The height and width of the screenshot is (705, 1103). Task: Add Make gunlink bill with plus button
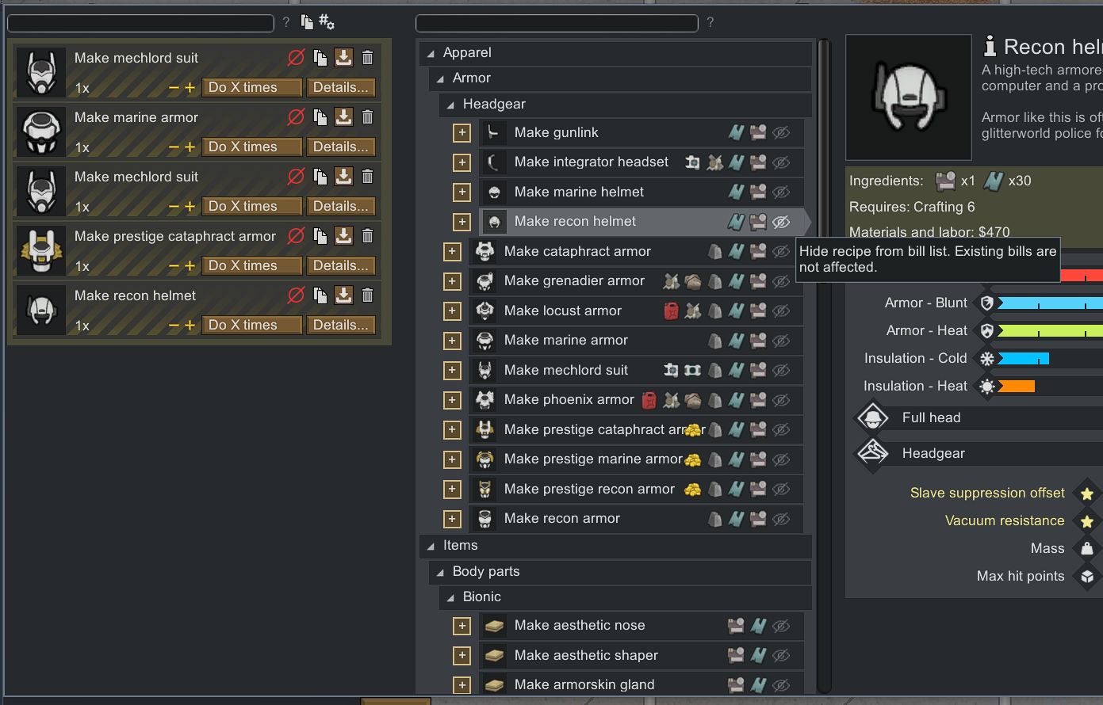462,132
